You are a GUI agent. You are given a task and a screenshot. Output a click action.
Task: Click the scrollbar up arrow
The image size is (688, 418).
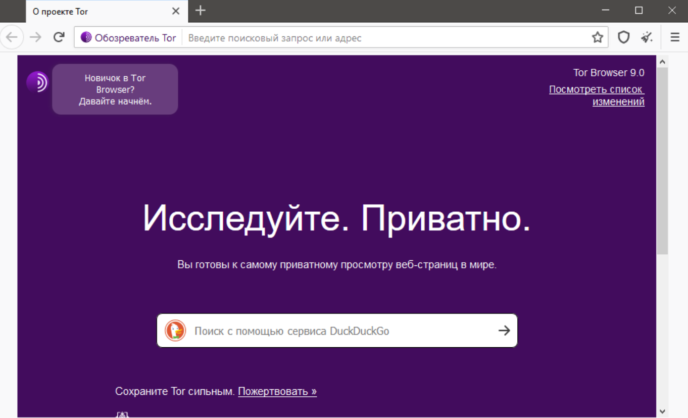point(662,62)
